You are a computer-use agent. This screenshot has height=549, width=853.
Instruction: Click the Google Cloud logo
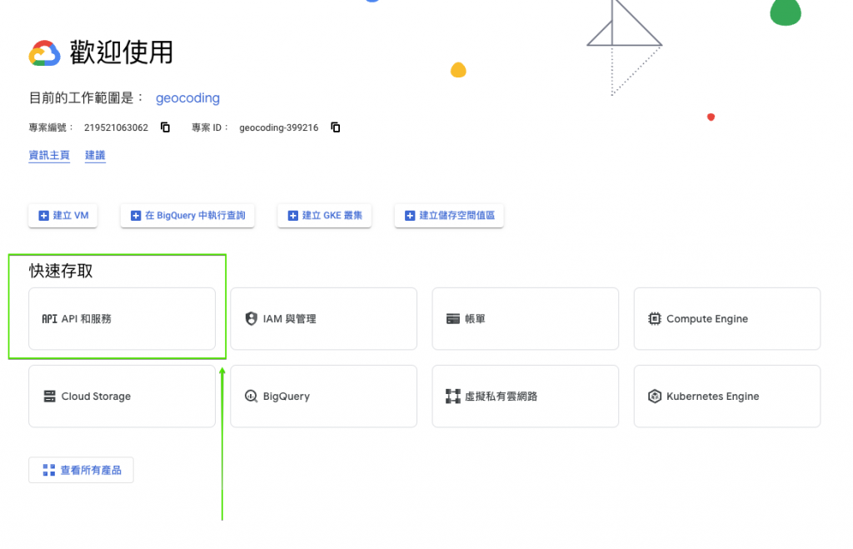pos(45,53)
